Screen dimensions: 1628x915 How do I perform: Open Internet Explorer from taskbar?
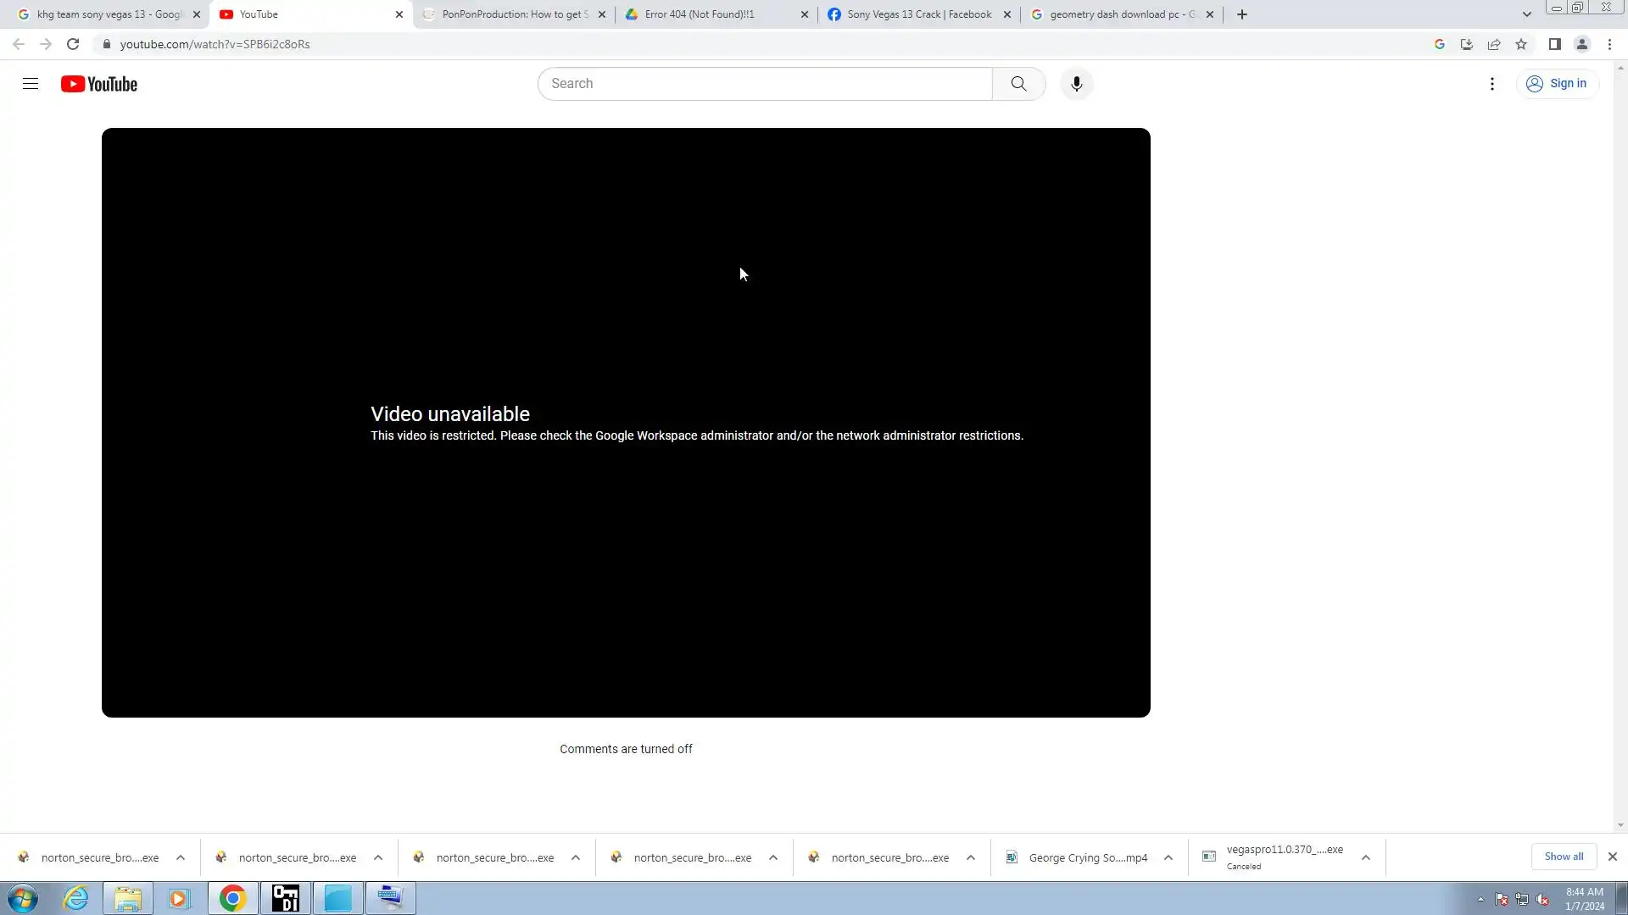[76, 898]
